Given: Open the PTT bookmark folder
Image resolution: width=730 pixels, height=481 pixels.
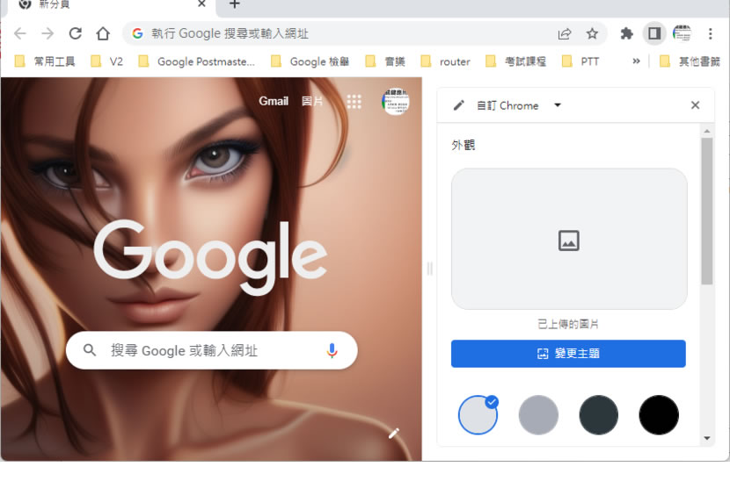Looking at the screenshot, I should pyautogui.click(x=580, y=61).
